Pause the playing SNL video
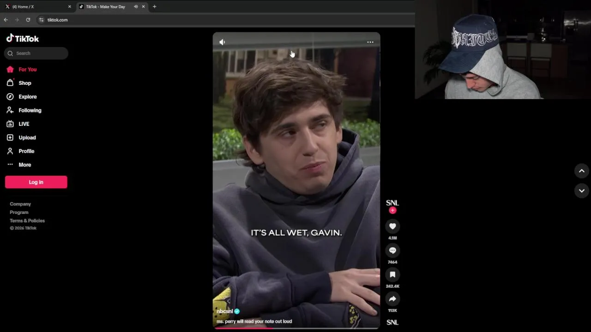This screenshot has height=332, width=591. tap(296, 180)
